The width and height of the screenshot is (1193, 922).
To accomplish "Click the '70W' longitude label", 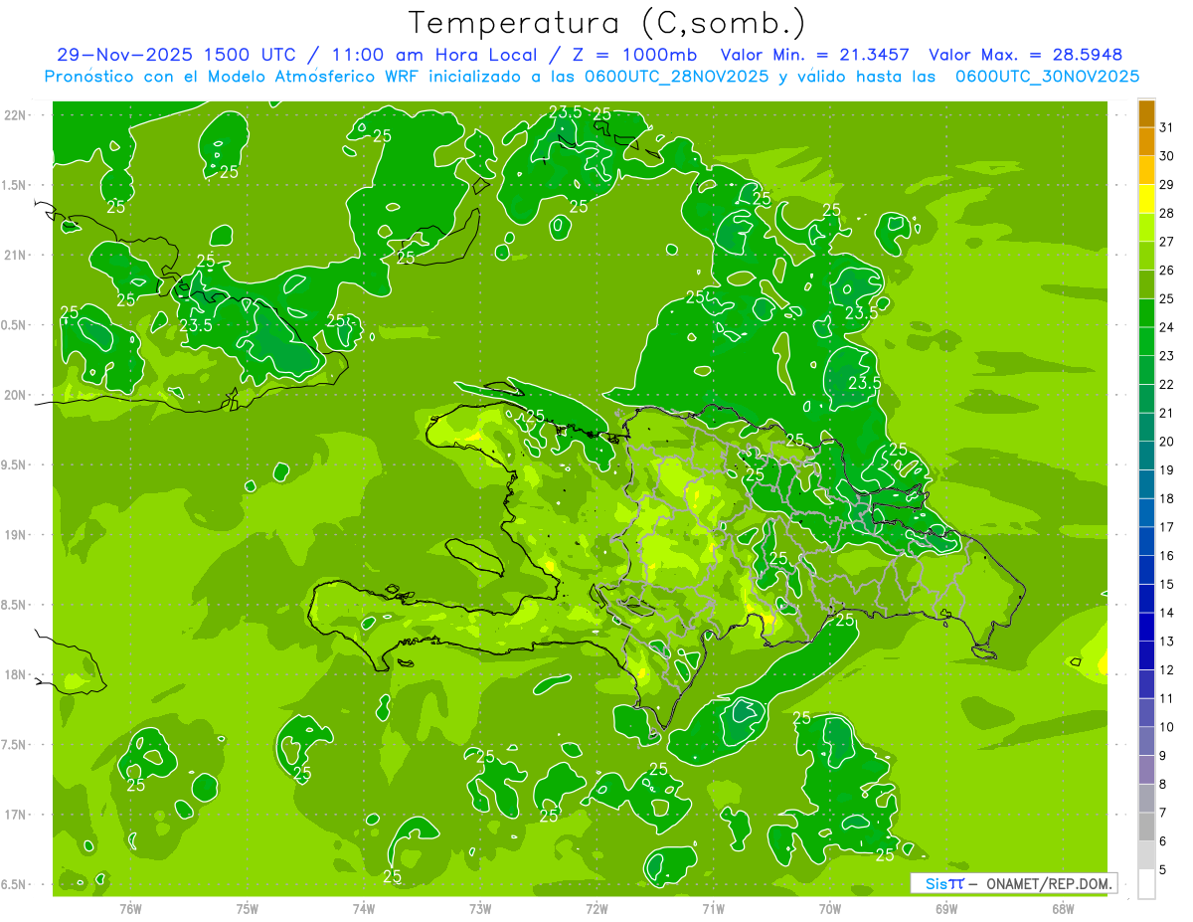I will 829,908.
